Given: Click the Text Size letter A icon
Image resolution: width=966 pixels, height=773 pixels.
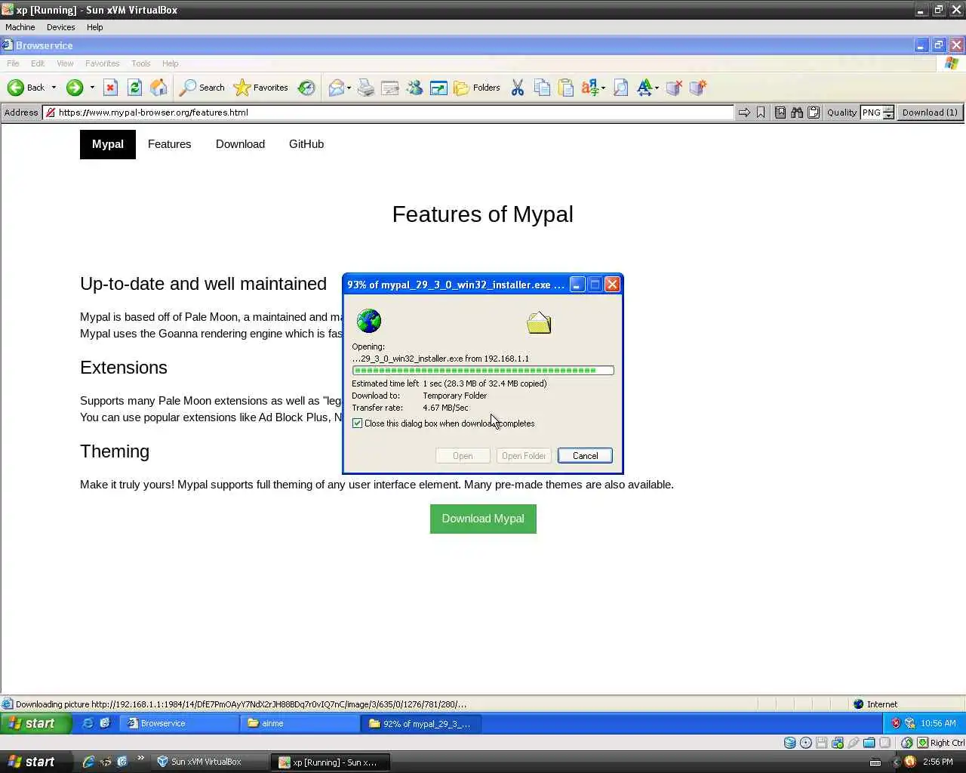Looking at the screenshot, I should coord(645,88).
